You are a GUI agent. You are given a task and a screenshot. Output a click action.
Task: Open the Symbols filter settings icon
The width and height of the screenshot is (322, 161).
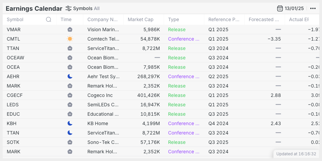[68, 8]
